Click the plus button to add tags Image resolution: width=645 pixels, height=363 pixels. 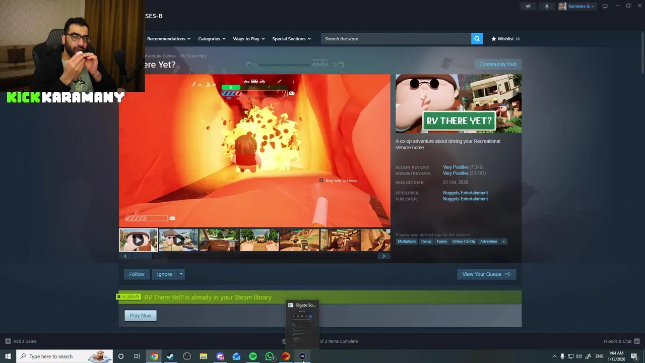pyautogui.click(x=503, y=241)
